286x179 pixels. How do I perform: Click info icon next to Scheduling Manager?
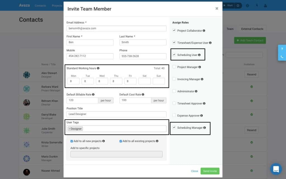tap(204, 128)
